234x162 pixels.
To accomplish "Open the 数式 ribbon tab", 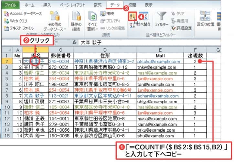I will coord(97,5).
